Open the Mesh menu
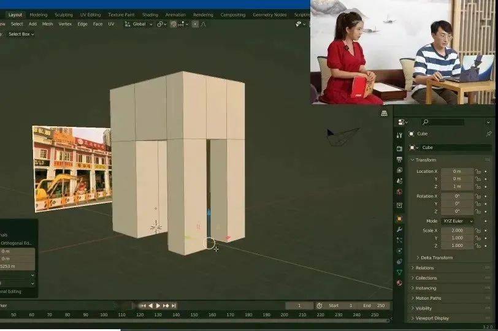Image resolution: width=498 pixels, height=331 pixels. pyautogui.click(x=47, y=24)
